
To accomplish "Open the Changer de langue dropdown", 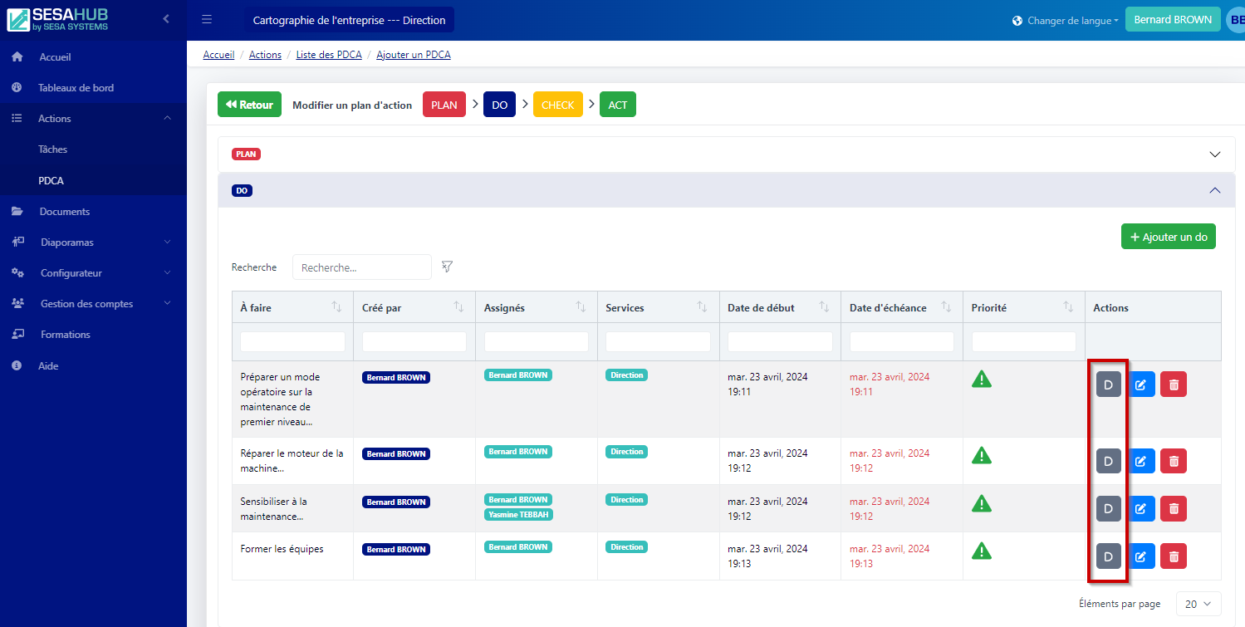I will click(1066, 21).
